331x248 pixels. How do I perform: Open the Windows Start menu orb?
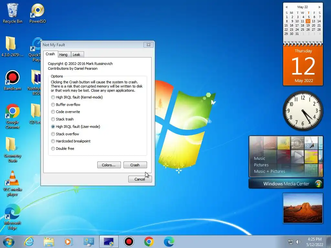(x=9, y=242)
